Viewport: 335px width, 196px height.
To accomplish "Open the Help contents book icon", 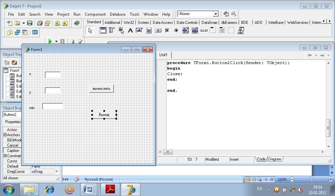I will pyautogui.click(x=77, y=23).
